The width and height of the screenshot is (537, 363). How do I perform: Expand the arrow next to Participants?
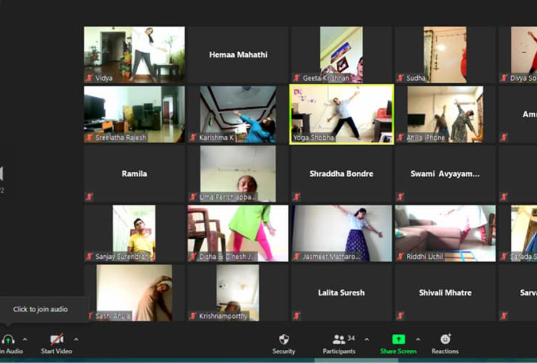pos(367,339)
